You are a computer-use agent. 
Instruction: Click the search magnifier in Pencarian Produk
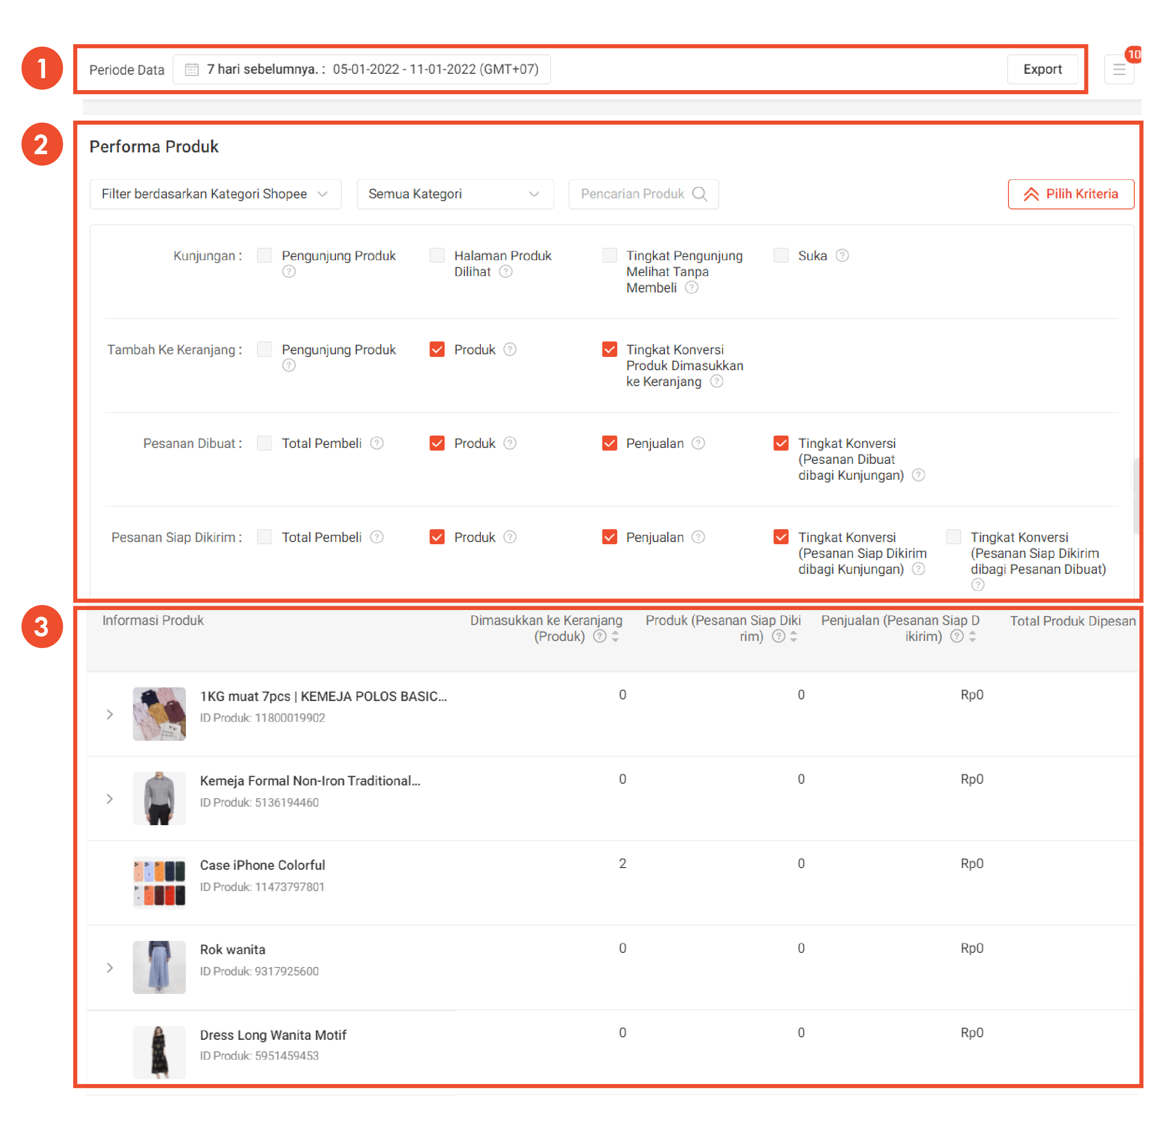[x=699, y=194]
